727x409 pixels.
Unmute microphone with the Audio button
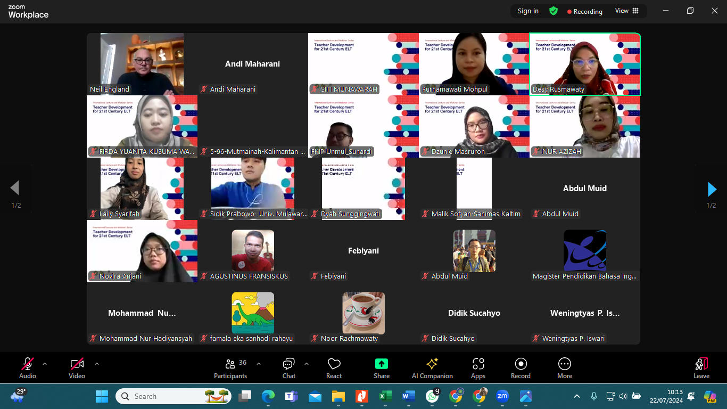[28, 364]
